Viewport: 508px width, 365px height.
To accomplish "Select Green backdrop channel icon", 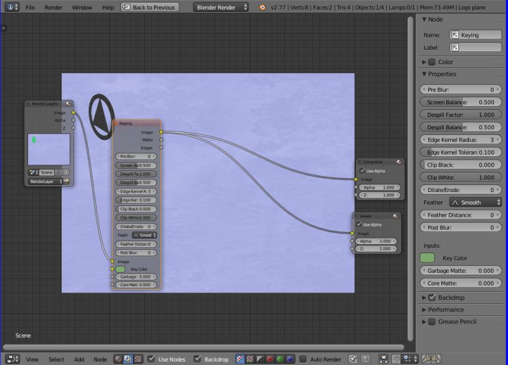I will pyautogui.click(x=280, y=359).
